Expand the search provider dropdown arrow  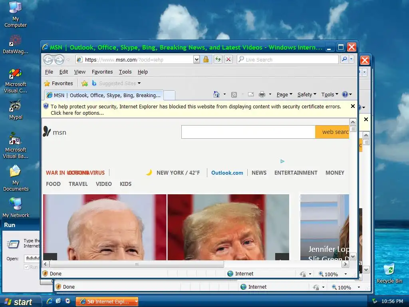351,59
